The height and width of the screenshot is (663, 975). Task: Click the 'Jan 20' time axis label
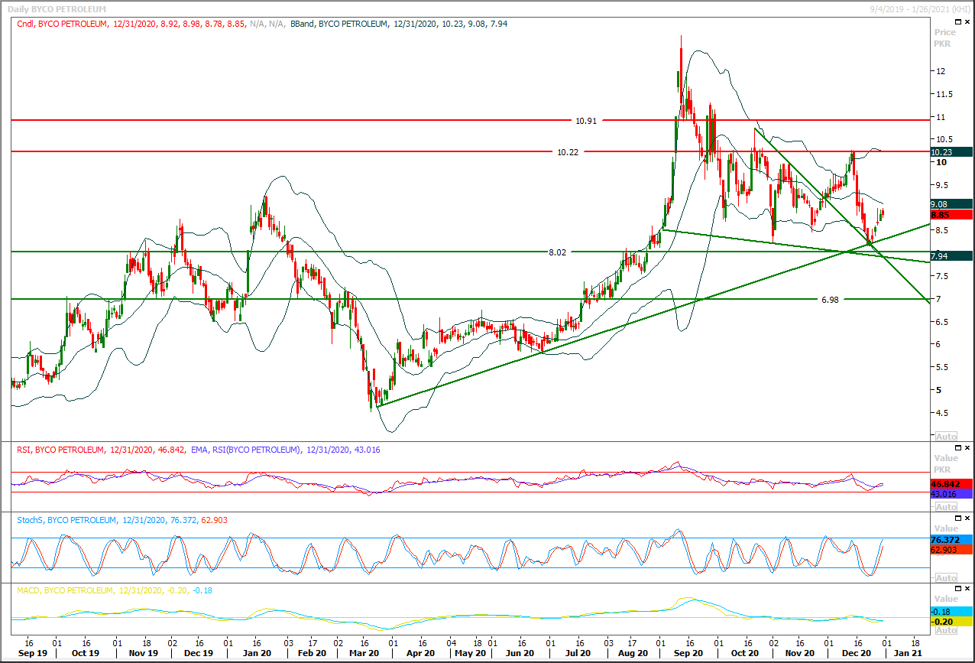pos(256,654)
